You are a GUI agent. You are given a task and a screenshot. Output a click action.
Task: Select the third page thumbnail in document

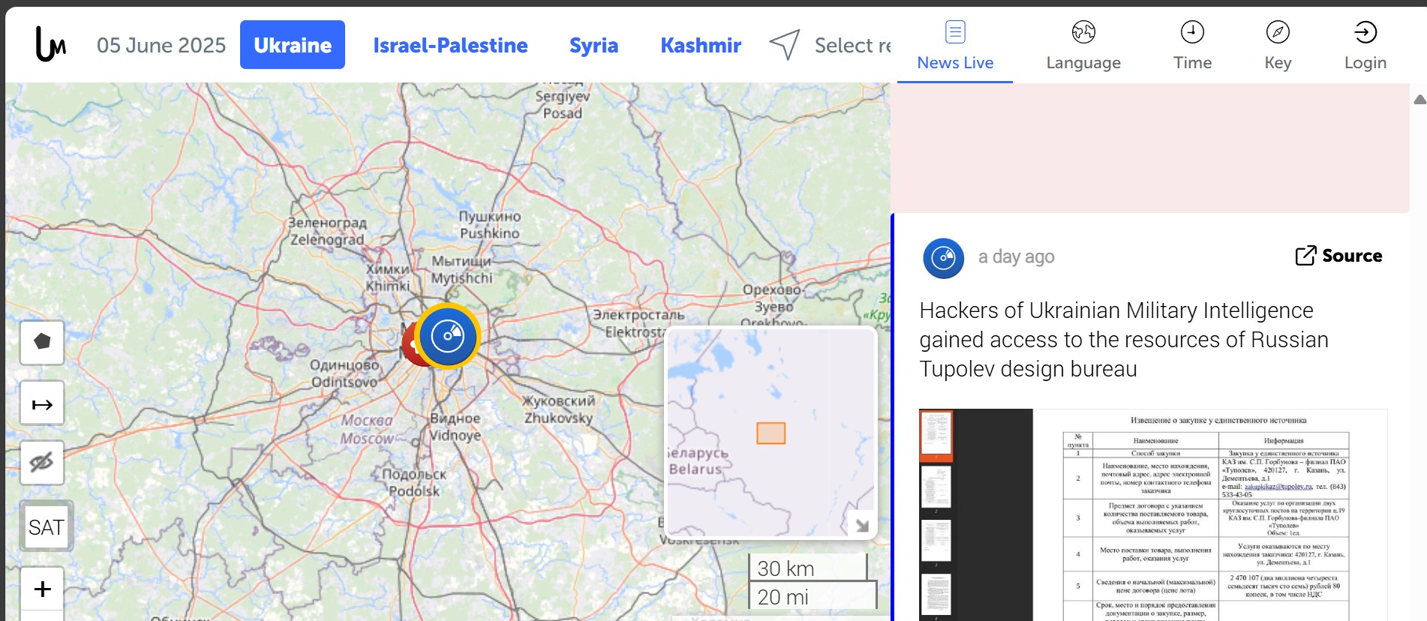(x=936, y=541)
